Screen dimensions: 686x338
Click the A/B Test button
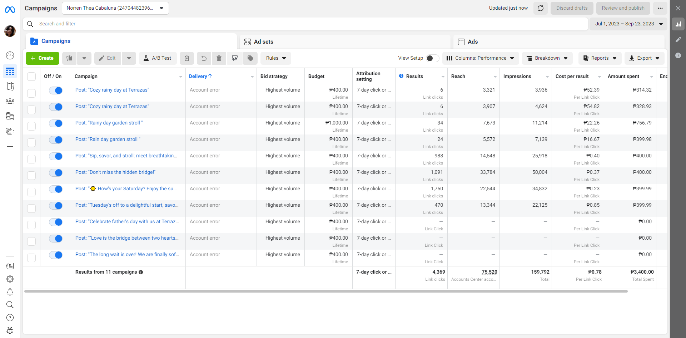pos(158,58)
